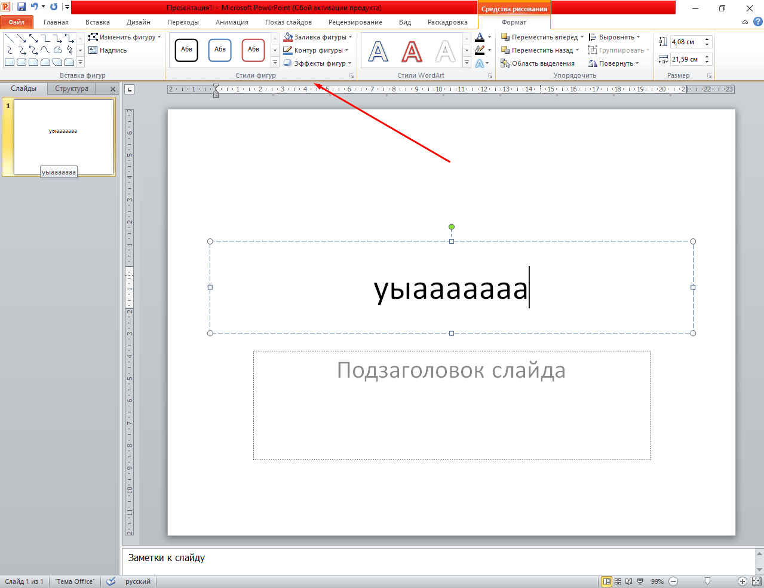Insert a text box with Надпись
Screen dimensions: 764x588
pyautogui.click(x=108, y=50)
